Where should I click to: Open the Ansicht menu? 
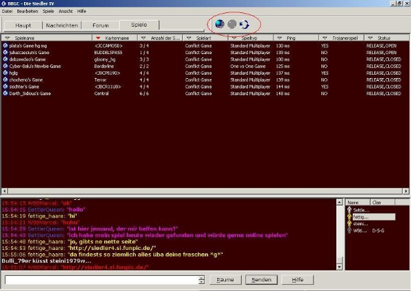tap(66, 11)
